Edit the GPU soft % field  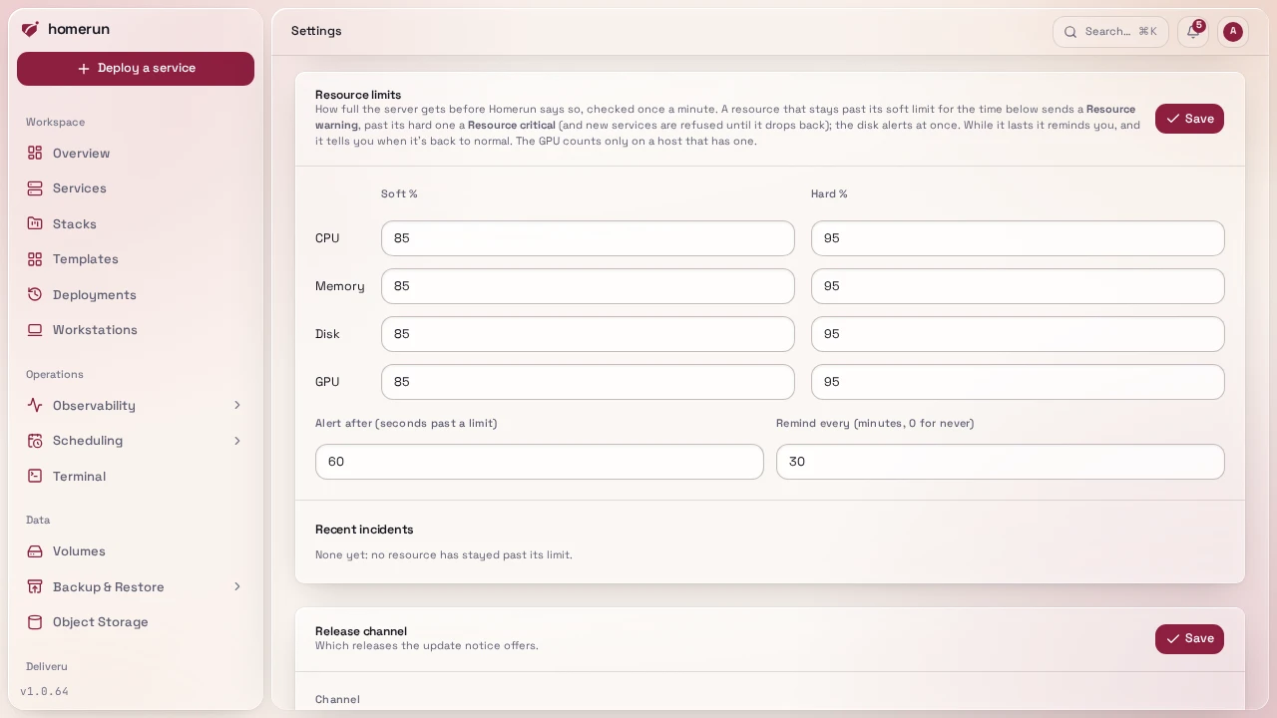pyautogui.click(x=588, y=382)
